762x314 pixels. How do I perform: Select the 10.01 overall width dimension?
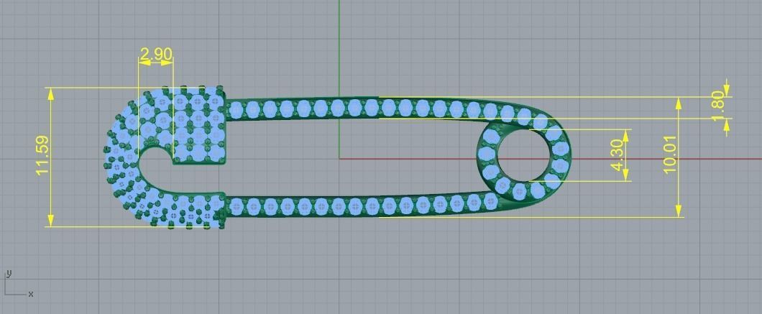(x=670, y=155)
